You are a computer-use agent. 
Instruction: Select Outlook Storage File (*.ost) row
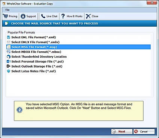(x=79, y=66)
